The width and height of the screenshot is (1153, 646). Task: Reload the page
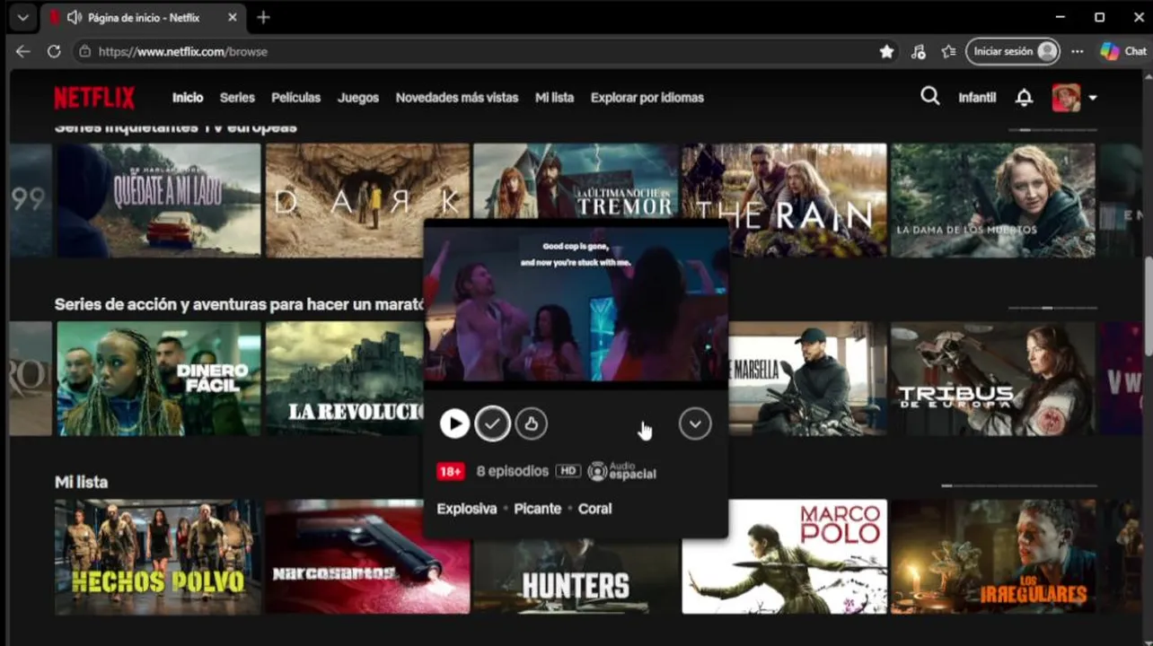[x=54, y=51]
